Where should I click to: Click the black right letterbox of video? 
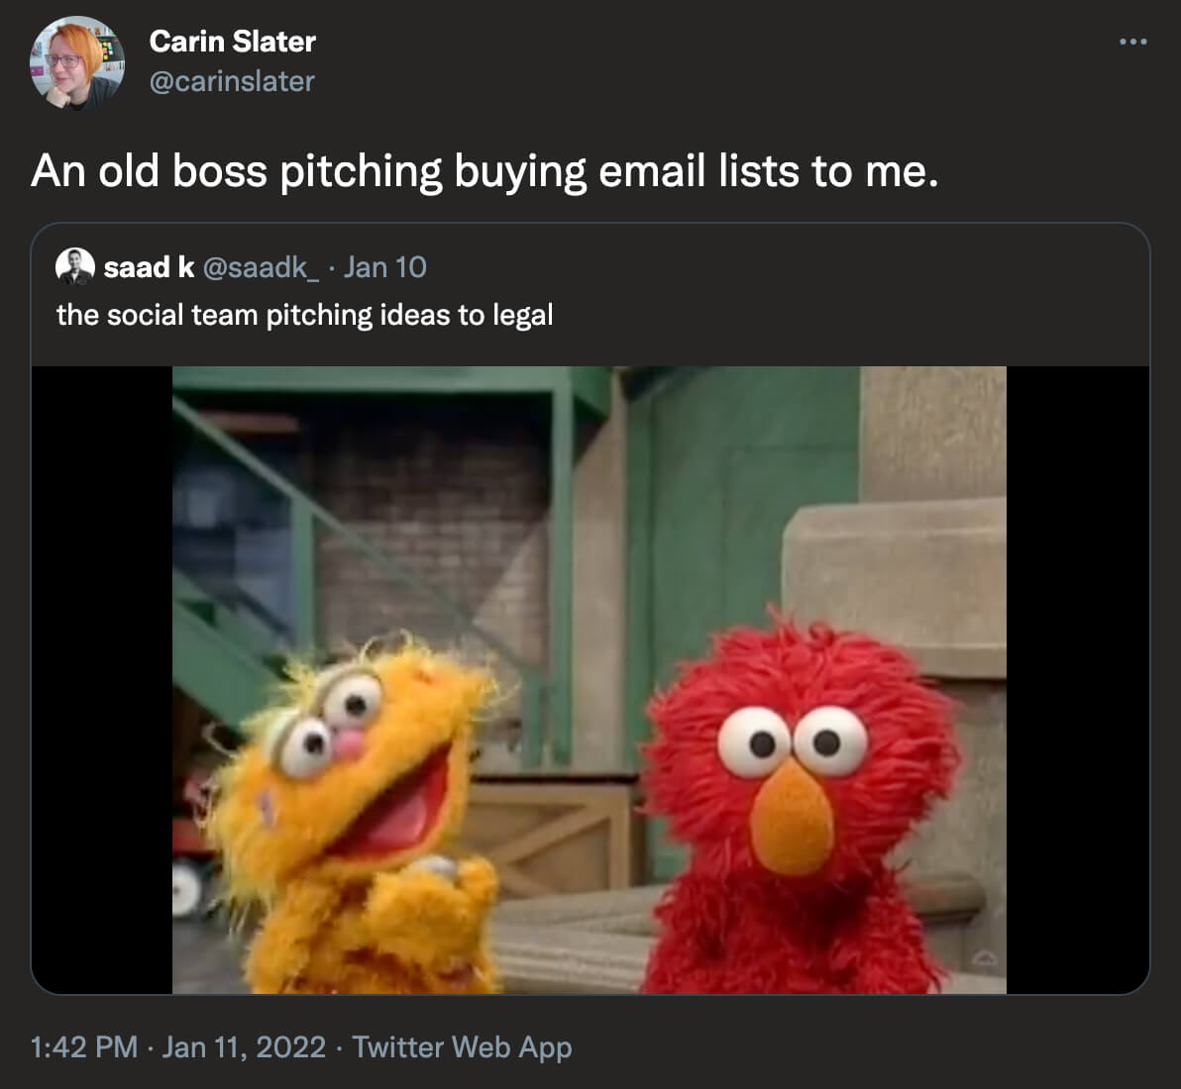1078,679
